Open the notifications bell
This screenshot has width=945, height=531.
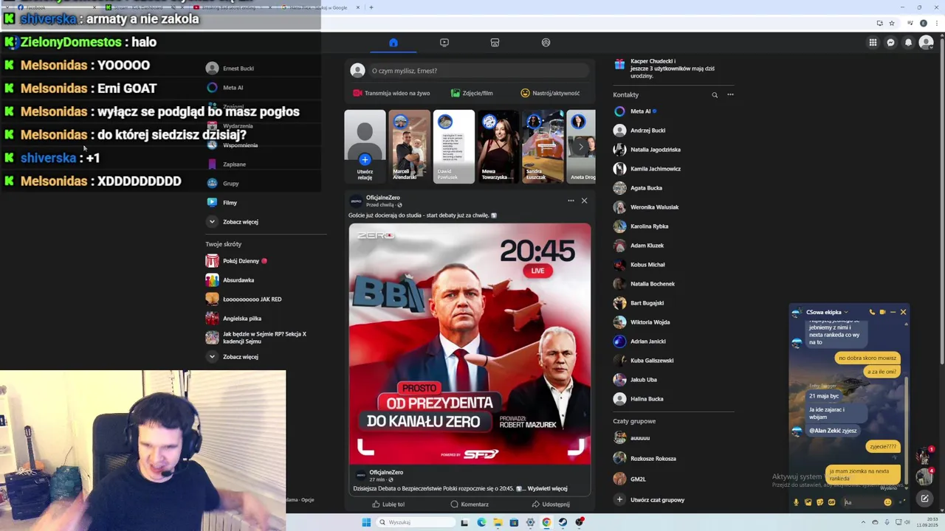[908, 43]
